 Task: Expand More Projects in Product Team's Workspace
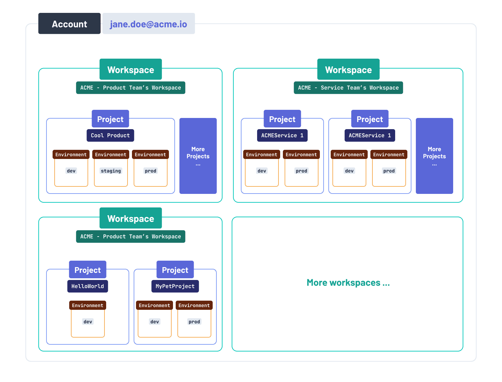(x=198, y=156)
